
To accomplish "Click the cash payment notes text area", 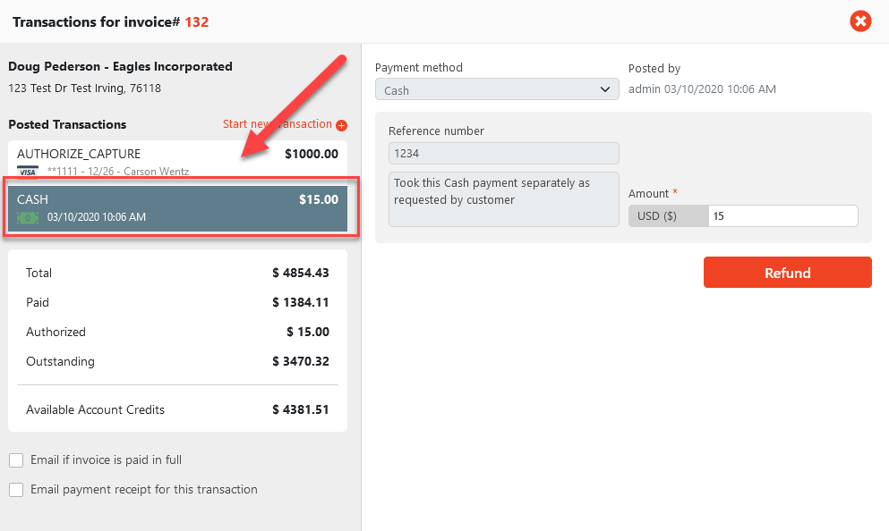I will pyautogui.click(x=503, y=198).
